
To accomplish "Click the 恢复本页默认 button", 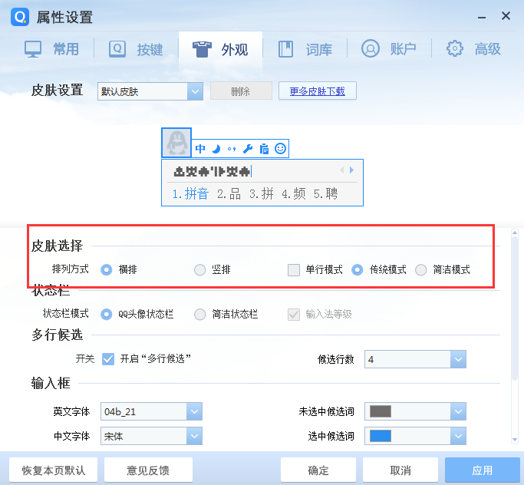I will tap(54, 470).
